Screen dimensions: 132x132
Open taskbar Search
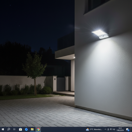[9, 129]
